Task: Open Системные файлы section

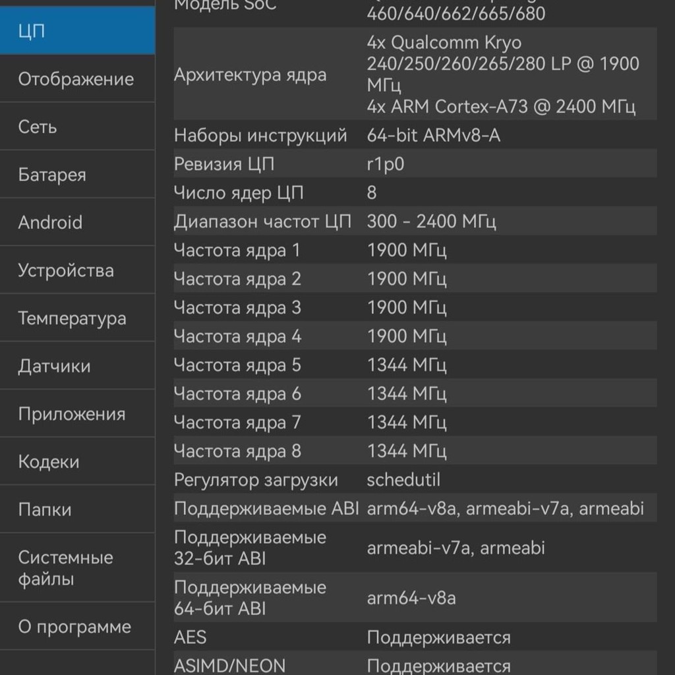Action: (x=78, y=568)
